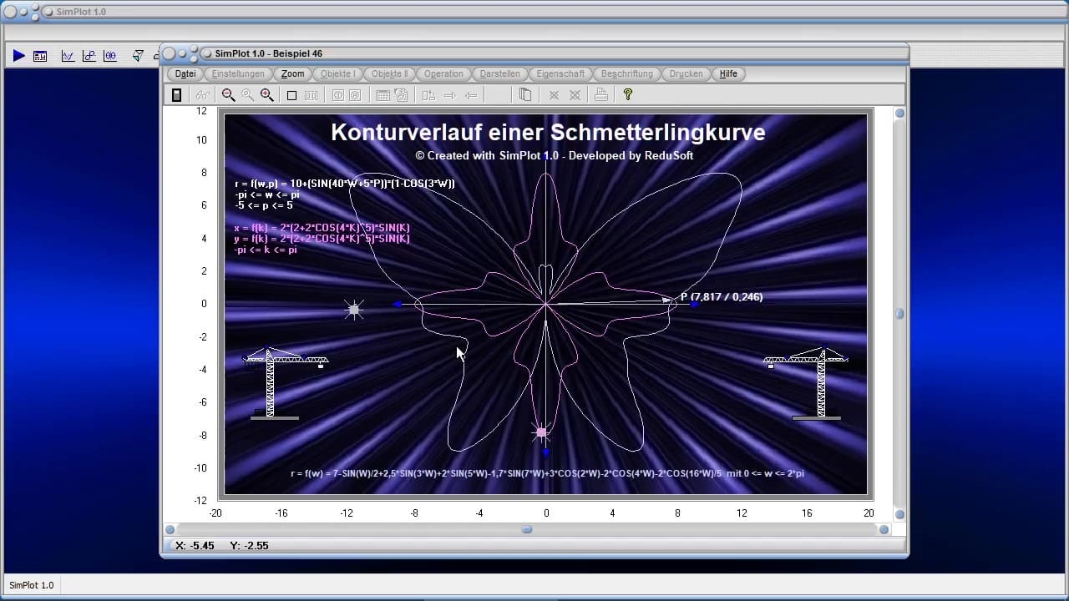Click the blue play arrow in the main SimPlot toolbar
Screen dimensions: 1069x601
click(x=18, y=56)
